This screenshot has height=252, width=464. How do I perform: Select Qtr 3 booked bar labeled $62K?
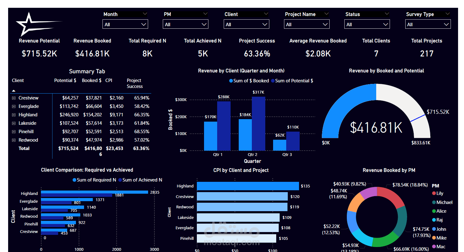[x=280, y=145]
